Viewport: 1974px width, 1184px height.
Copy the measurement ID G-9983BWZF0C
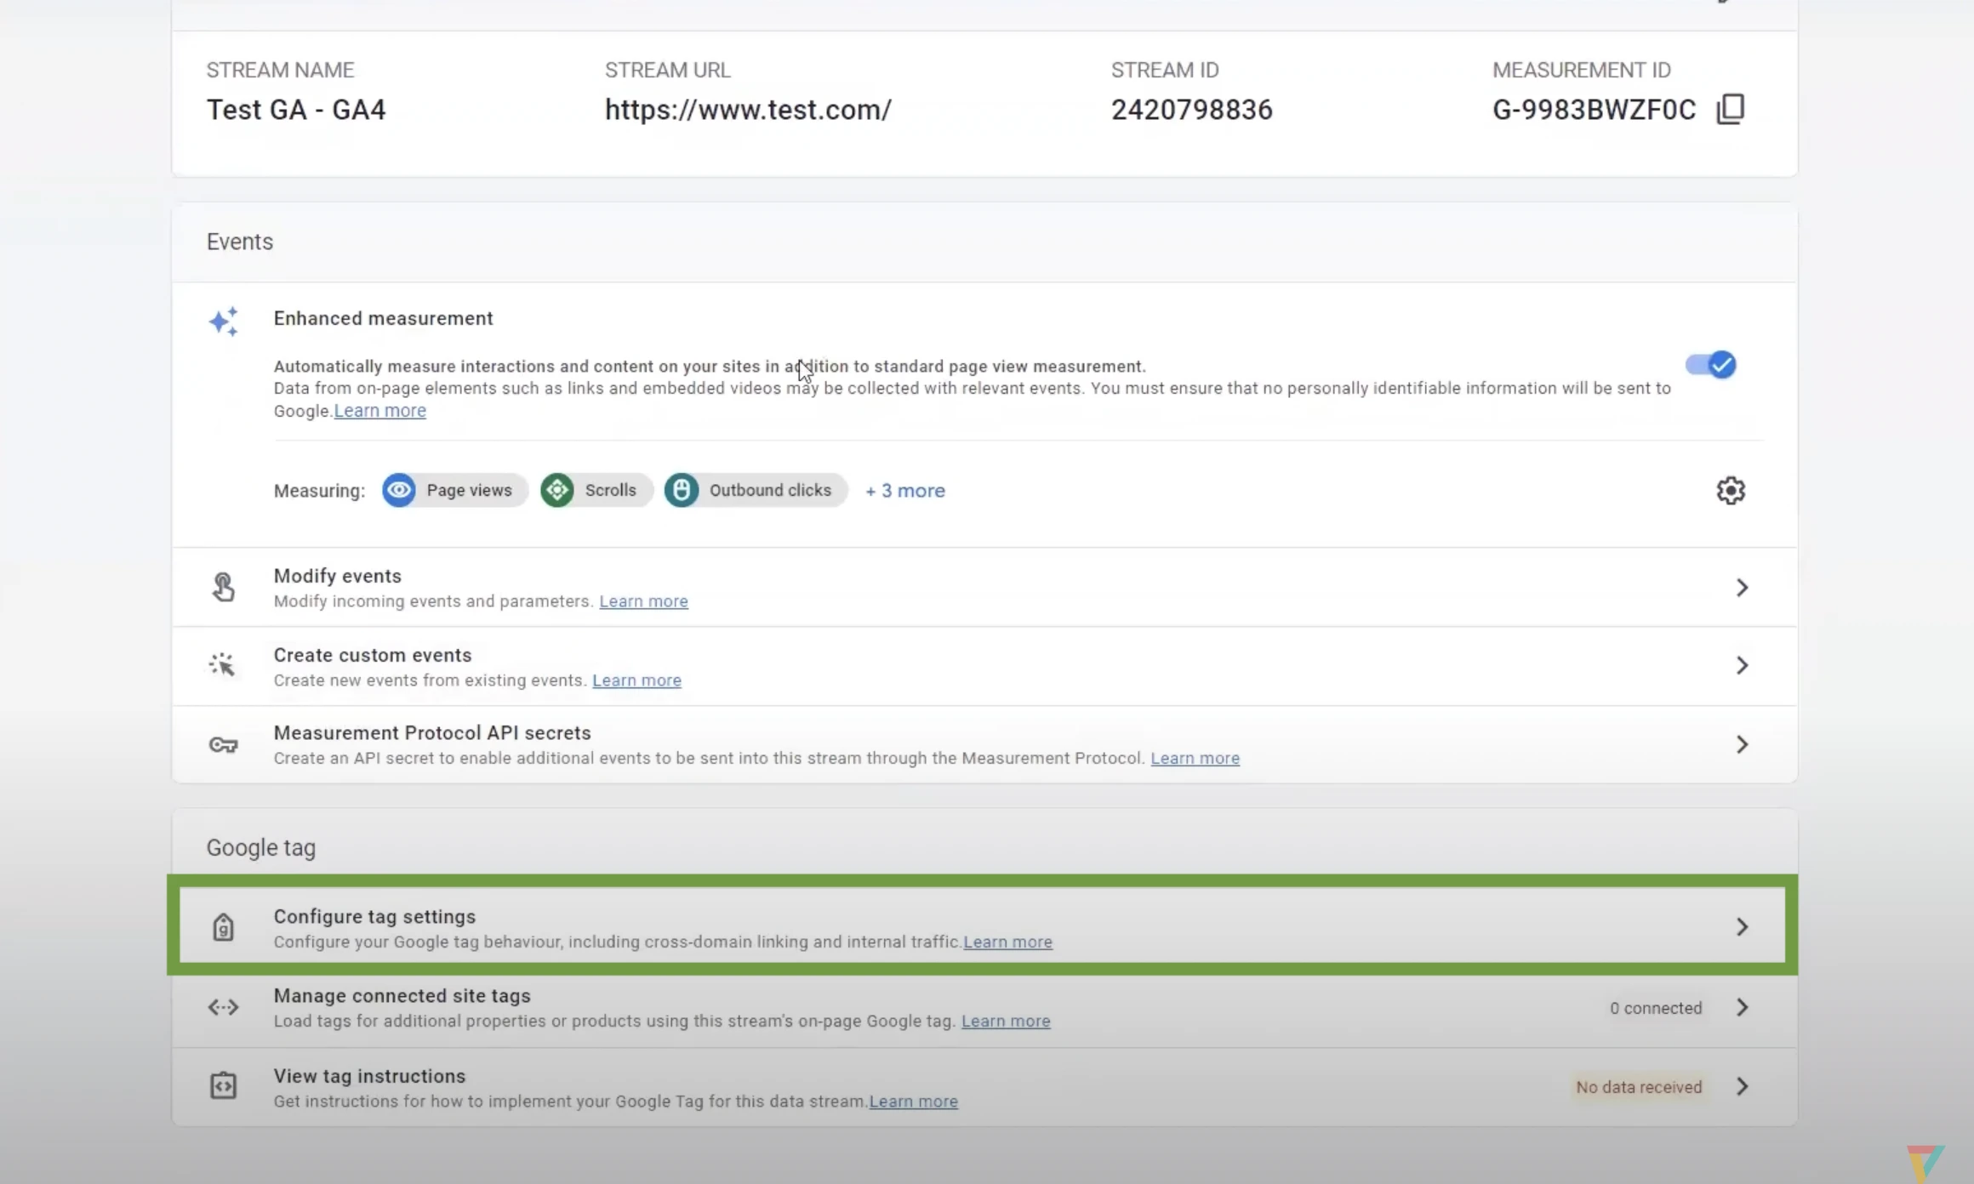tap(1731, 109)
